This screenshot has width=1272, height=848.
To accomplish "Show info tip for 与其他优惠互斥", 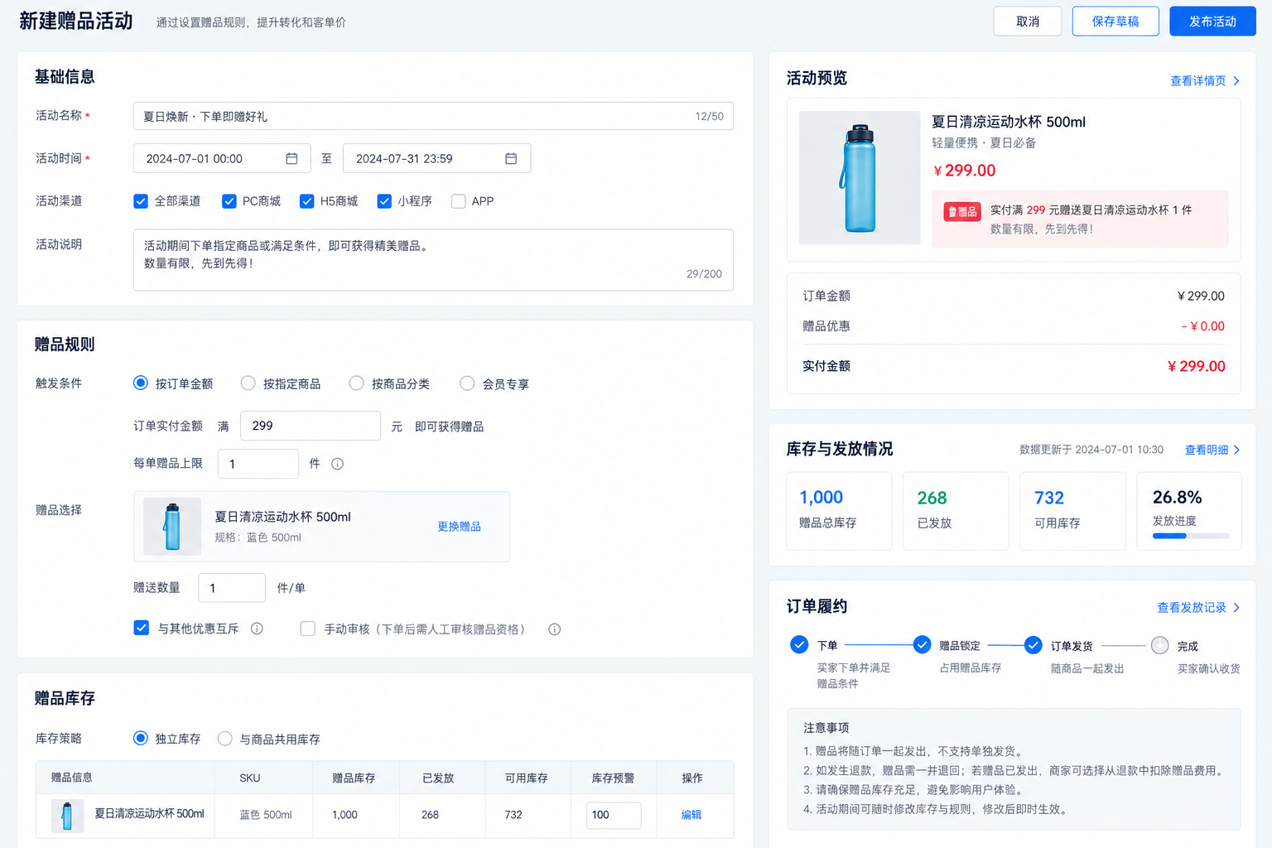I will (x=257, y=629).
